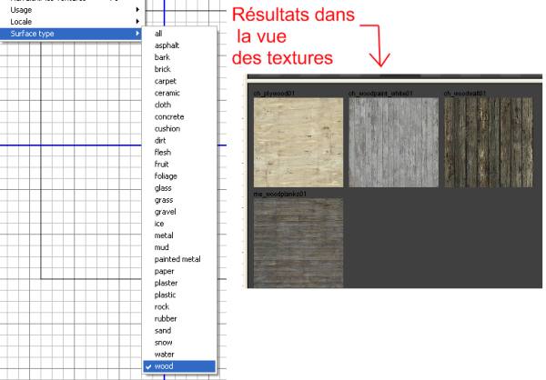The image size is (546, 380).
Task: Click the me_woodplanks01 texture name label
Action: (280, 194)
